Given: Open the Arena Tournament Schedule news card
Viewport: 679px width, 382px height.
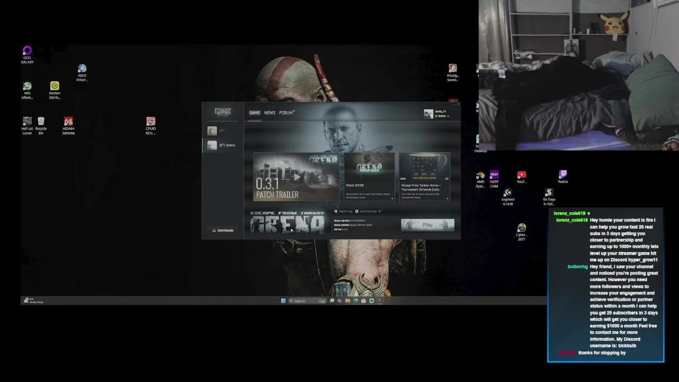Looking at the screenshot, I should point(424,177).
